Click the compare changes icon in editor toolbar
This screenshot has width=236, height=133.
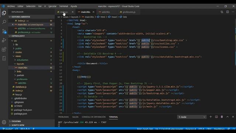222,12
